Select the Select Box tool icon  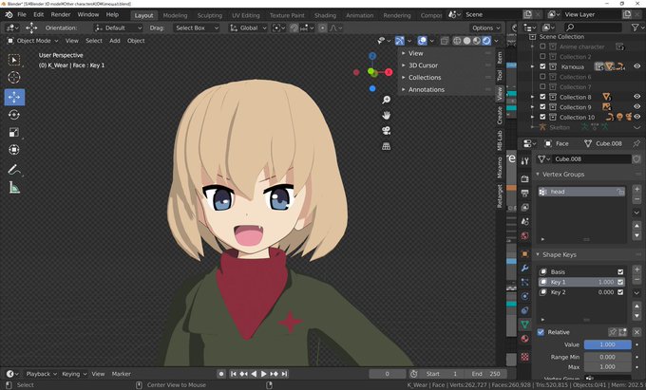click(x=14, y=60)
